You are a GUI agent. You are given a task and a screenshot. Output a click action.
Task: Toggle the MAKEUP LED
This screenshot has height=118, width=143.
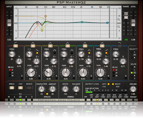pos(133,100)
